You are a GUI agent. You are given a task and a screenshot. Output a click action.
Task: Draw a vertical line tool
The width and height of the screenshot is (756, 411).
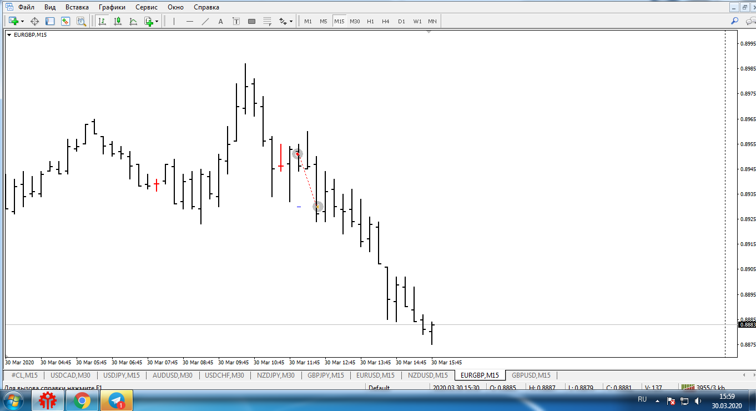pos(174,21)
